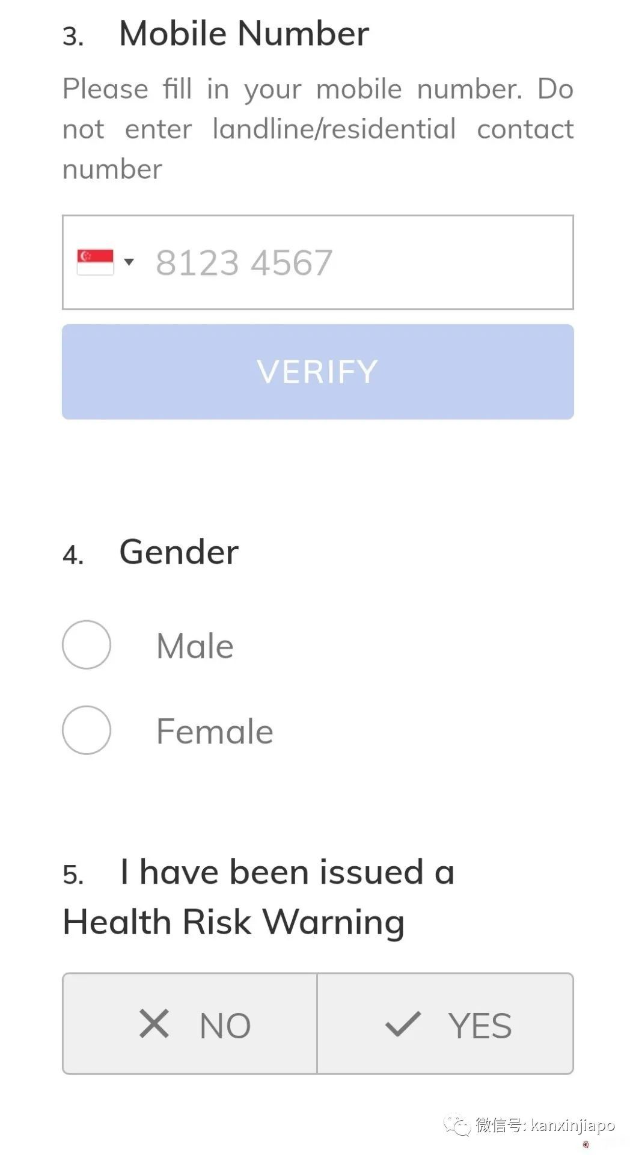Select the Female radio button
The width and height of the screenshot is (636, 1155).
(x=87, y=730)
